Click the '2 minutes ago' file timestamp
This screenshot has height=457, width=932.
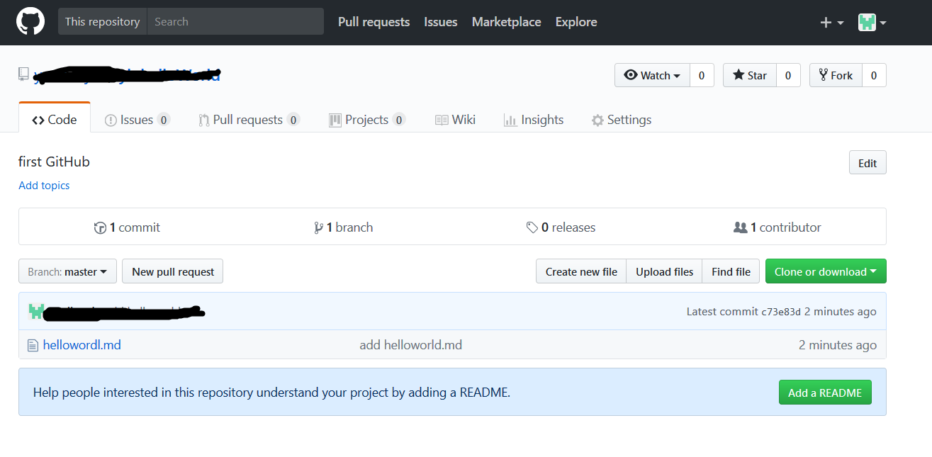click(838, 345)
